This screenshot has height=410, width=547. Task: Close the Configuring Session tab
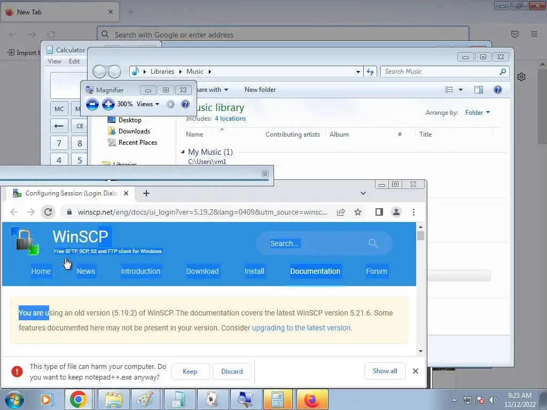point(126,193)
